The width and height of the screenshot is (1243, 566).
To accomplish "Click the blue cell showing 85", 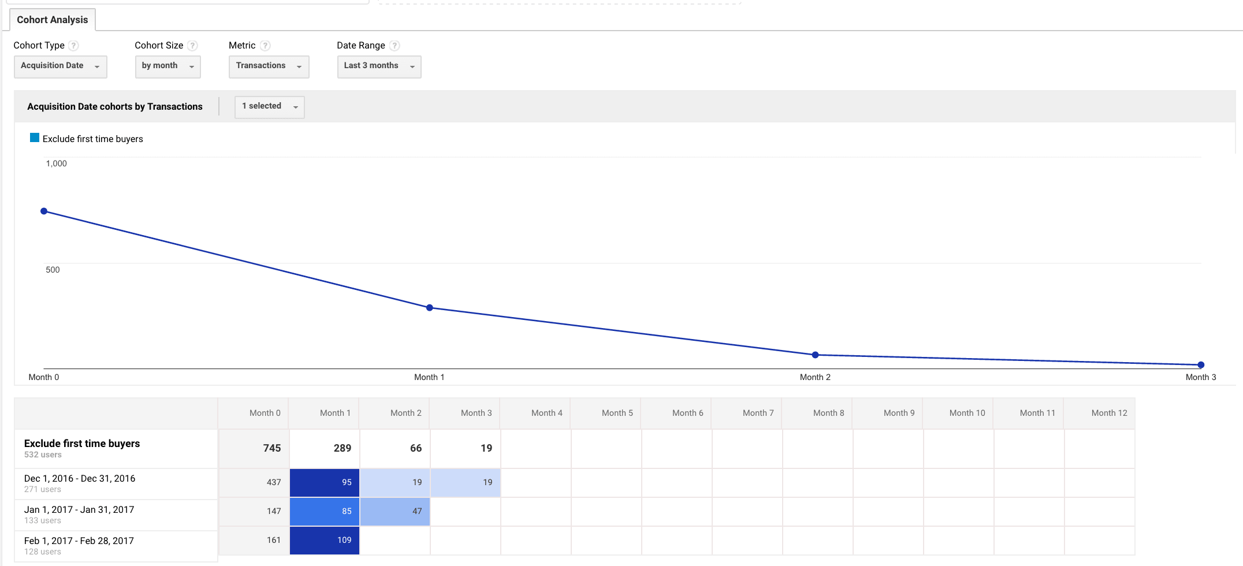I will click(324, 511).
